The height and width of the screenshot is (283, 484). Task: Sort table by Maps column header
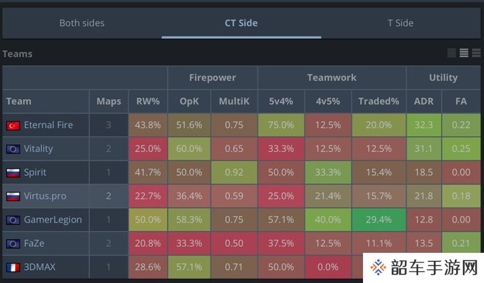coord(109,101)
